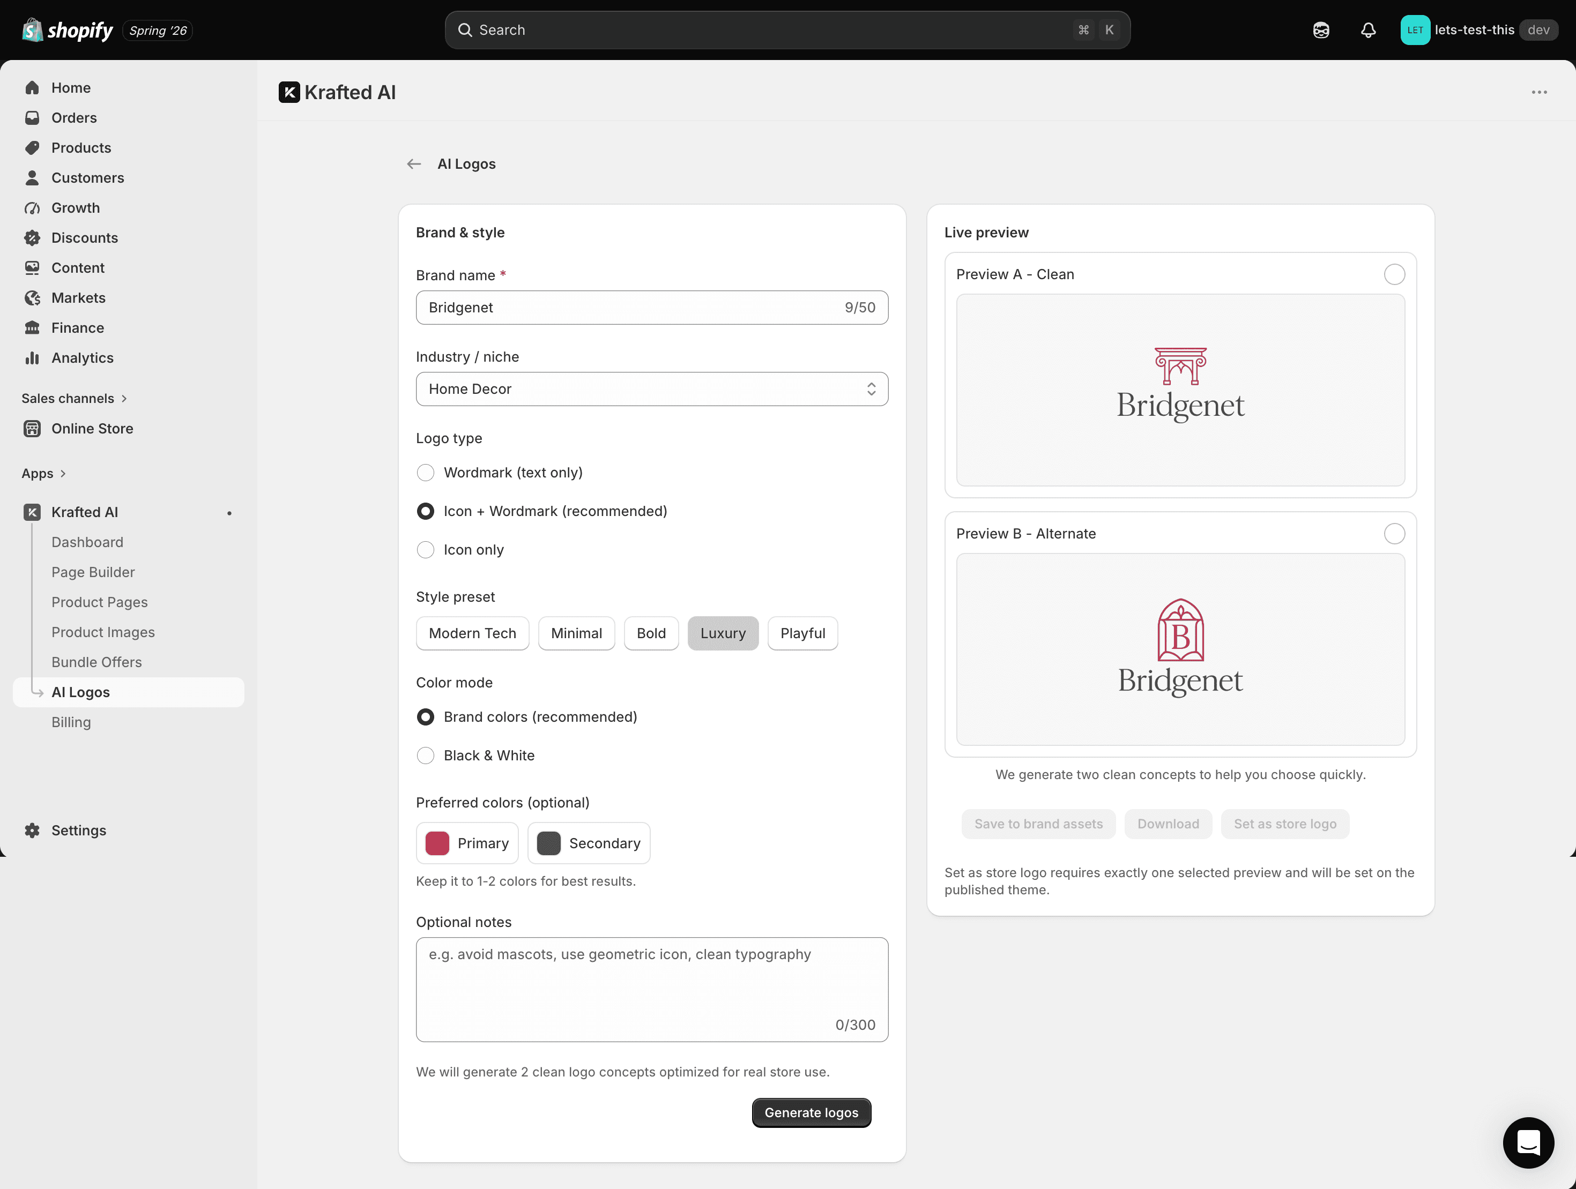The height and width of the screenshot is (1189, 1576).
Task: Open AI Logos in sidebar
Action: click(128, 692)
